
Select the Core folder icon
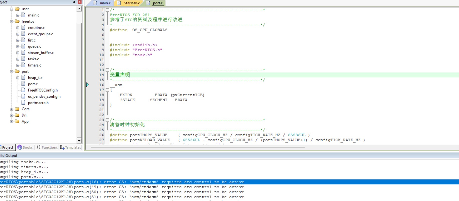[x=17, y=109]
